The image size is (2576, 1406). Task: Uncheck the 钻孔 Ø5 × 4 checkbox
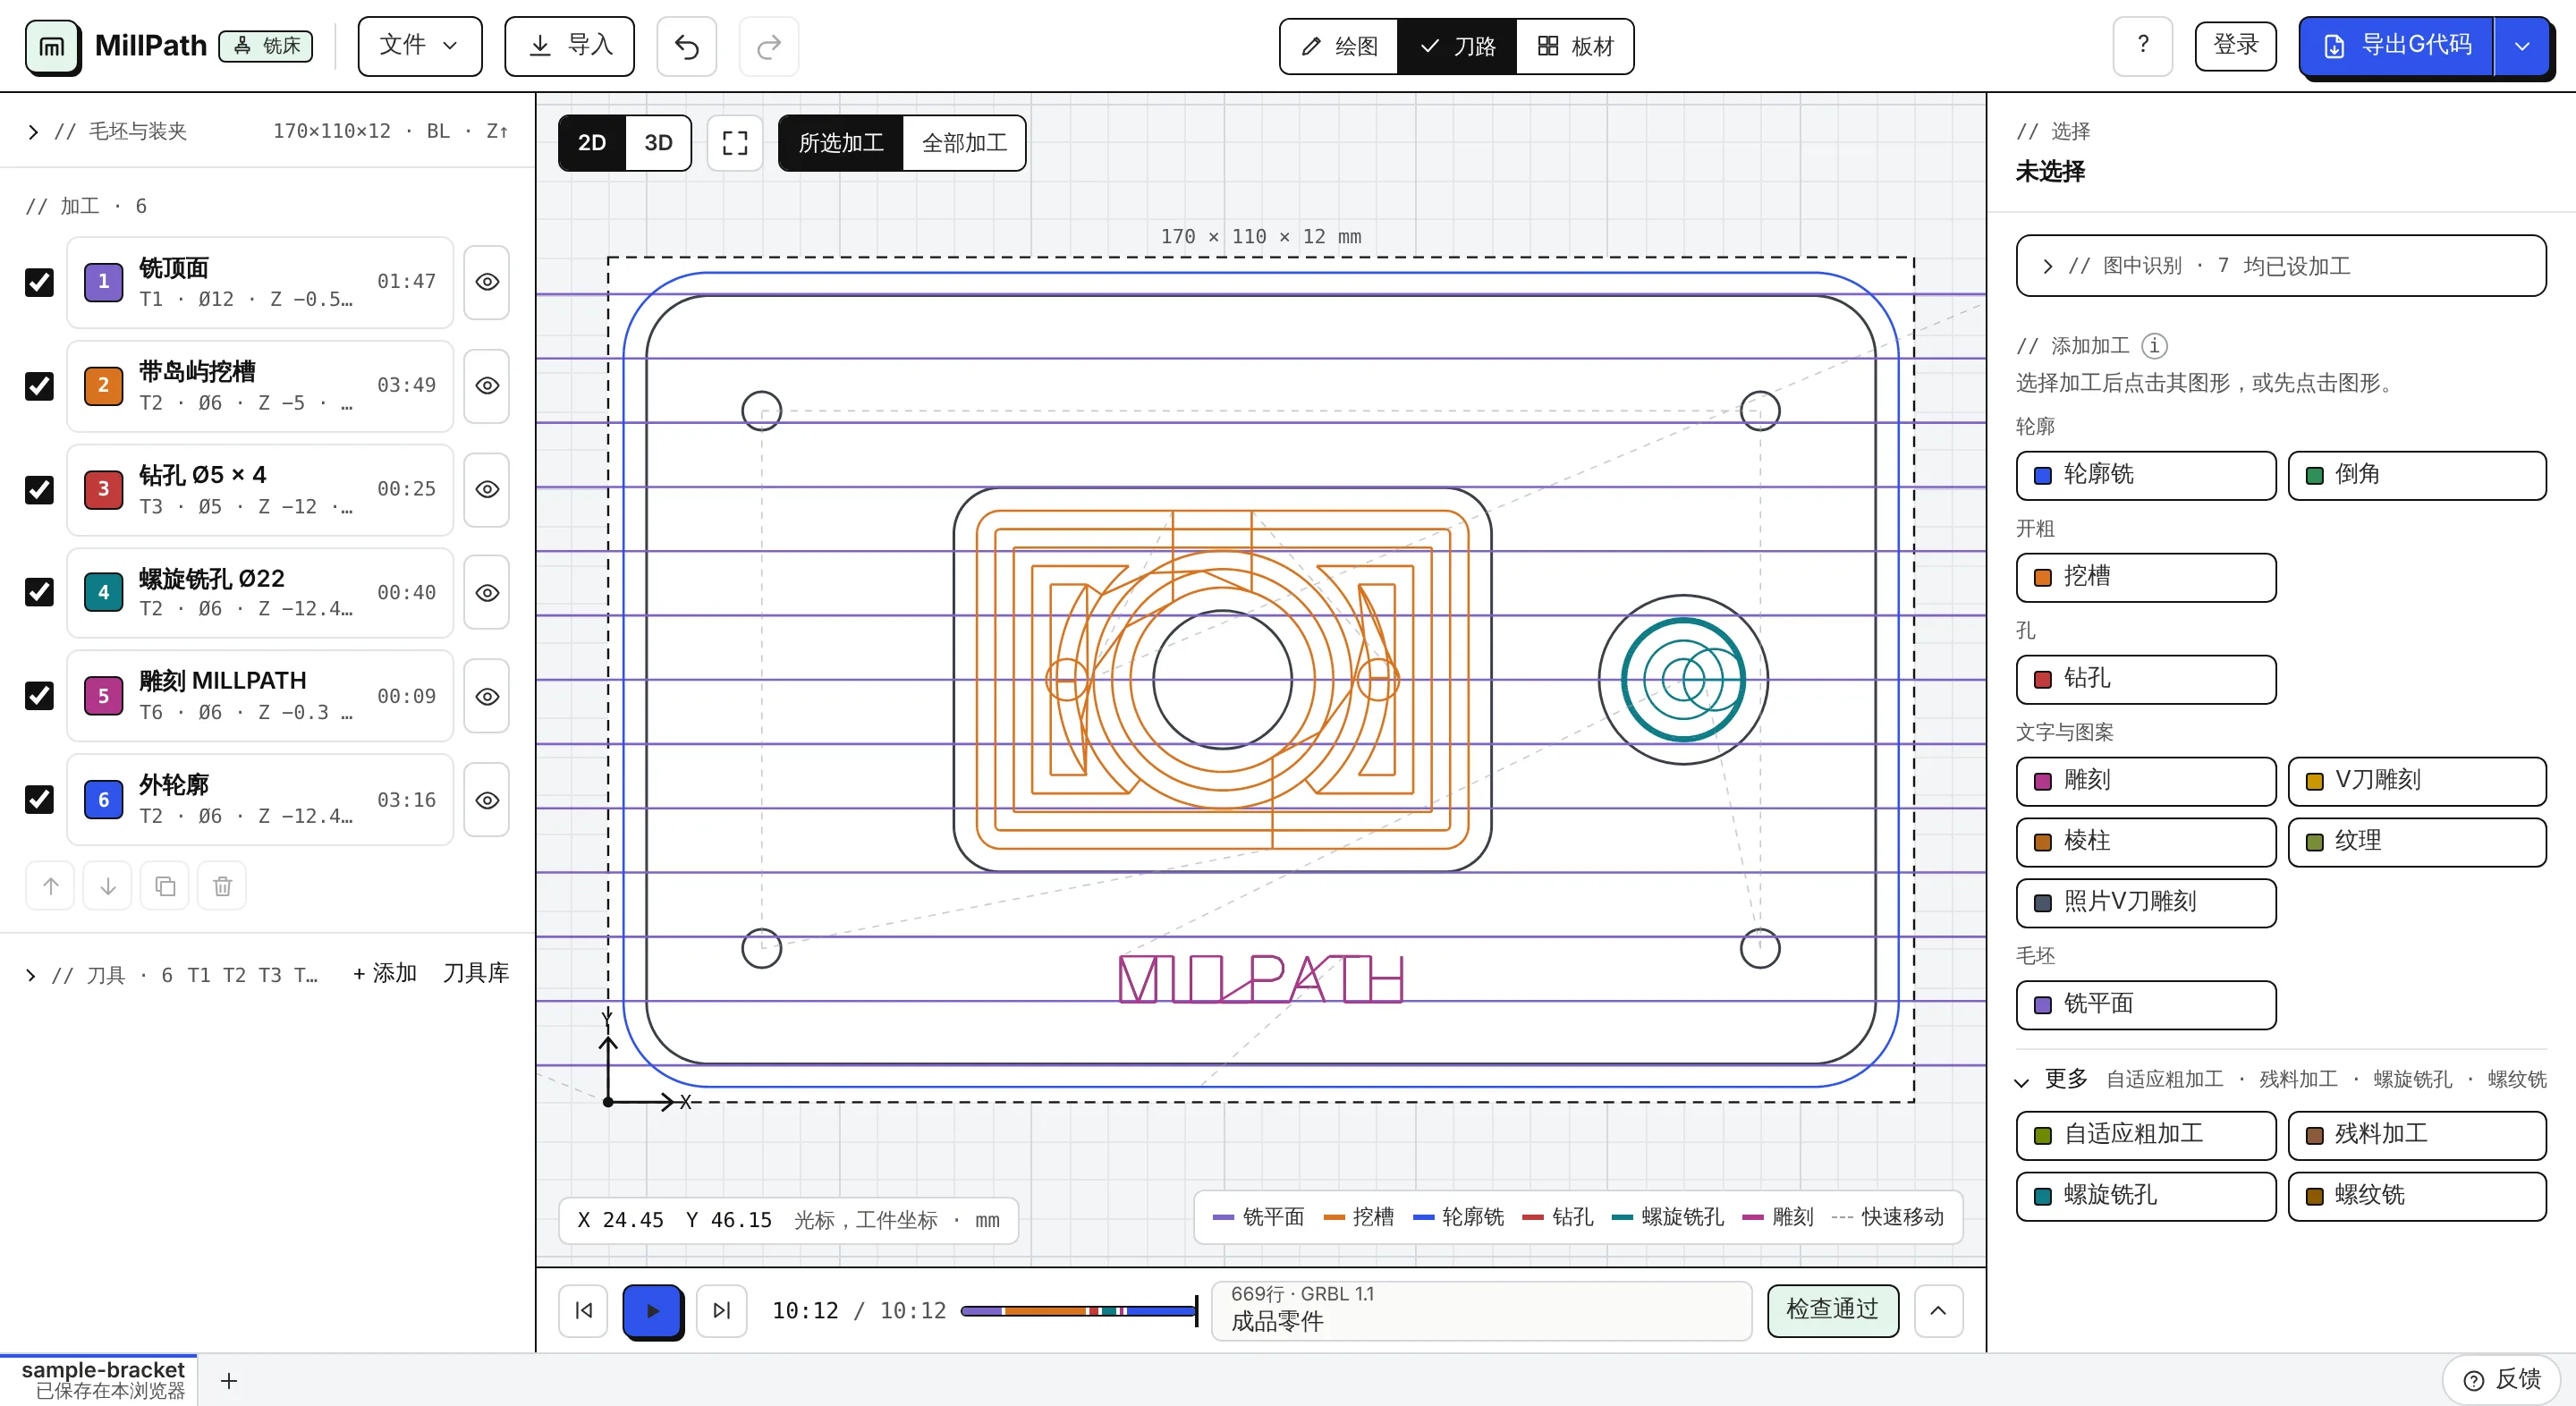(x=39, y=489)
